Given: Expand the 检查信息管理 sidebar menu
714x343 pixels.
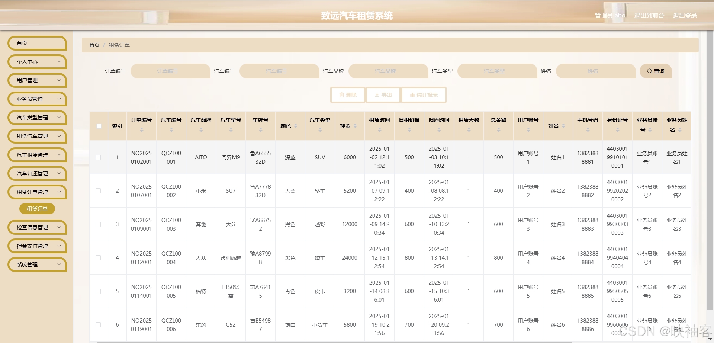Looking at the screenshot, I should point(37,227).
